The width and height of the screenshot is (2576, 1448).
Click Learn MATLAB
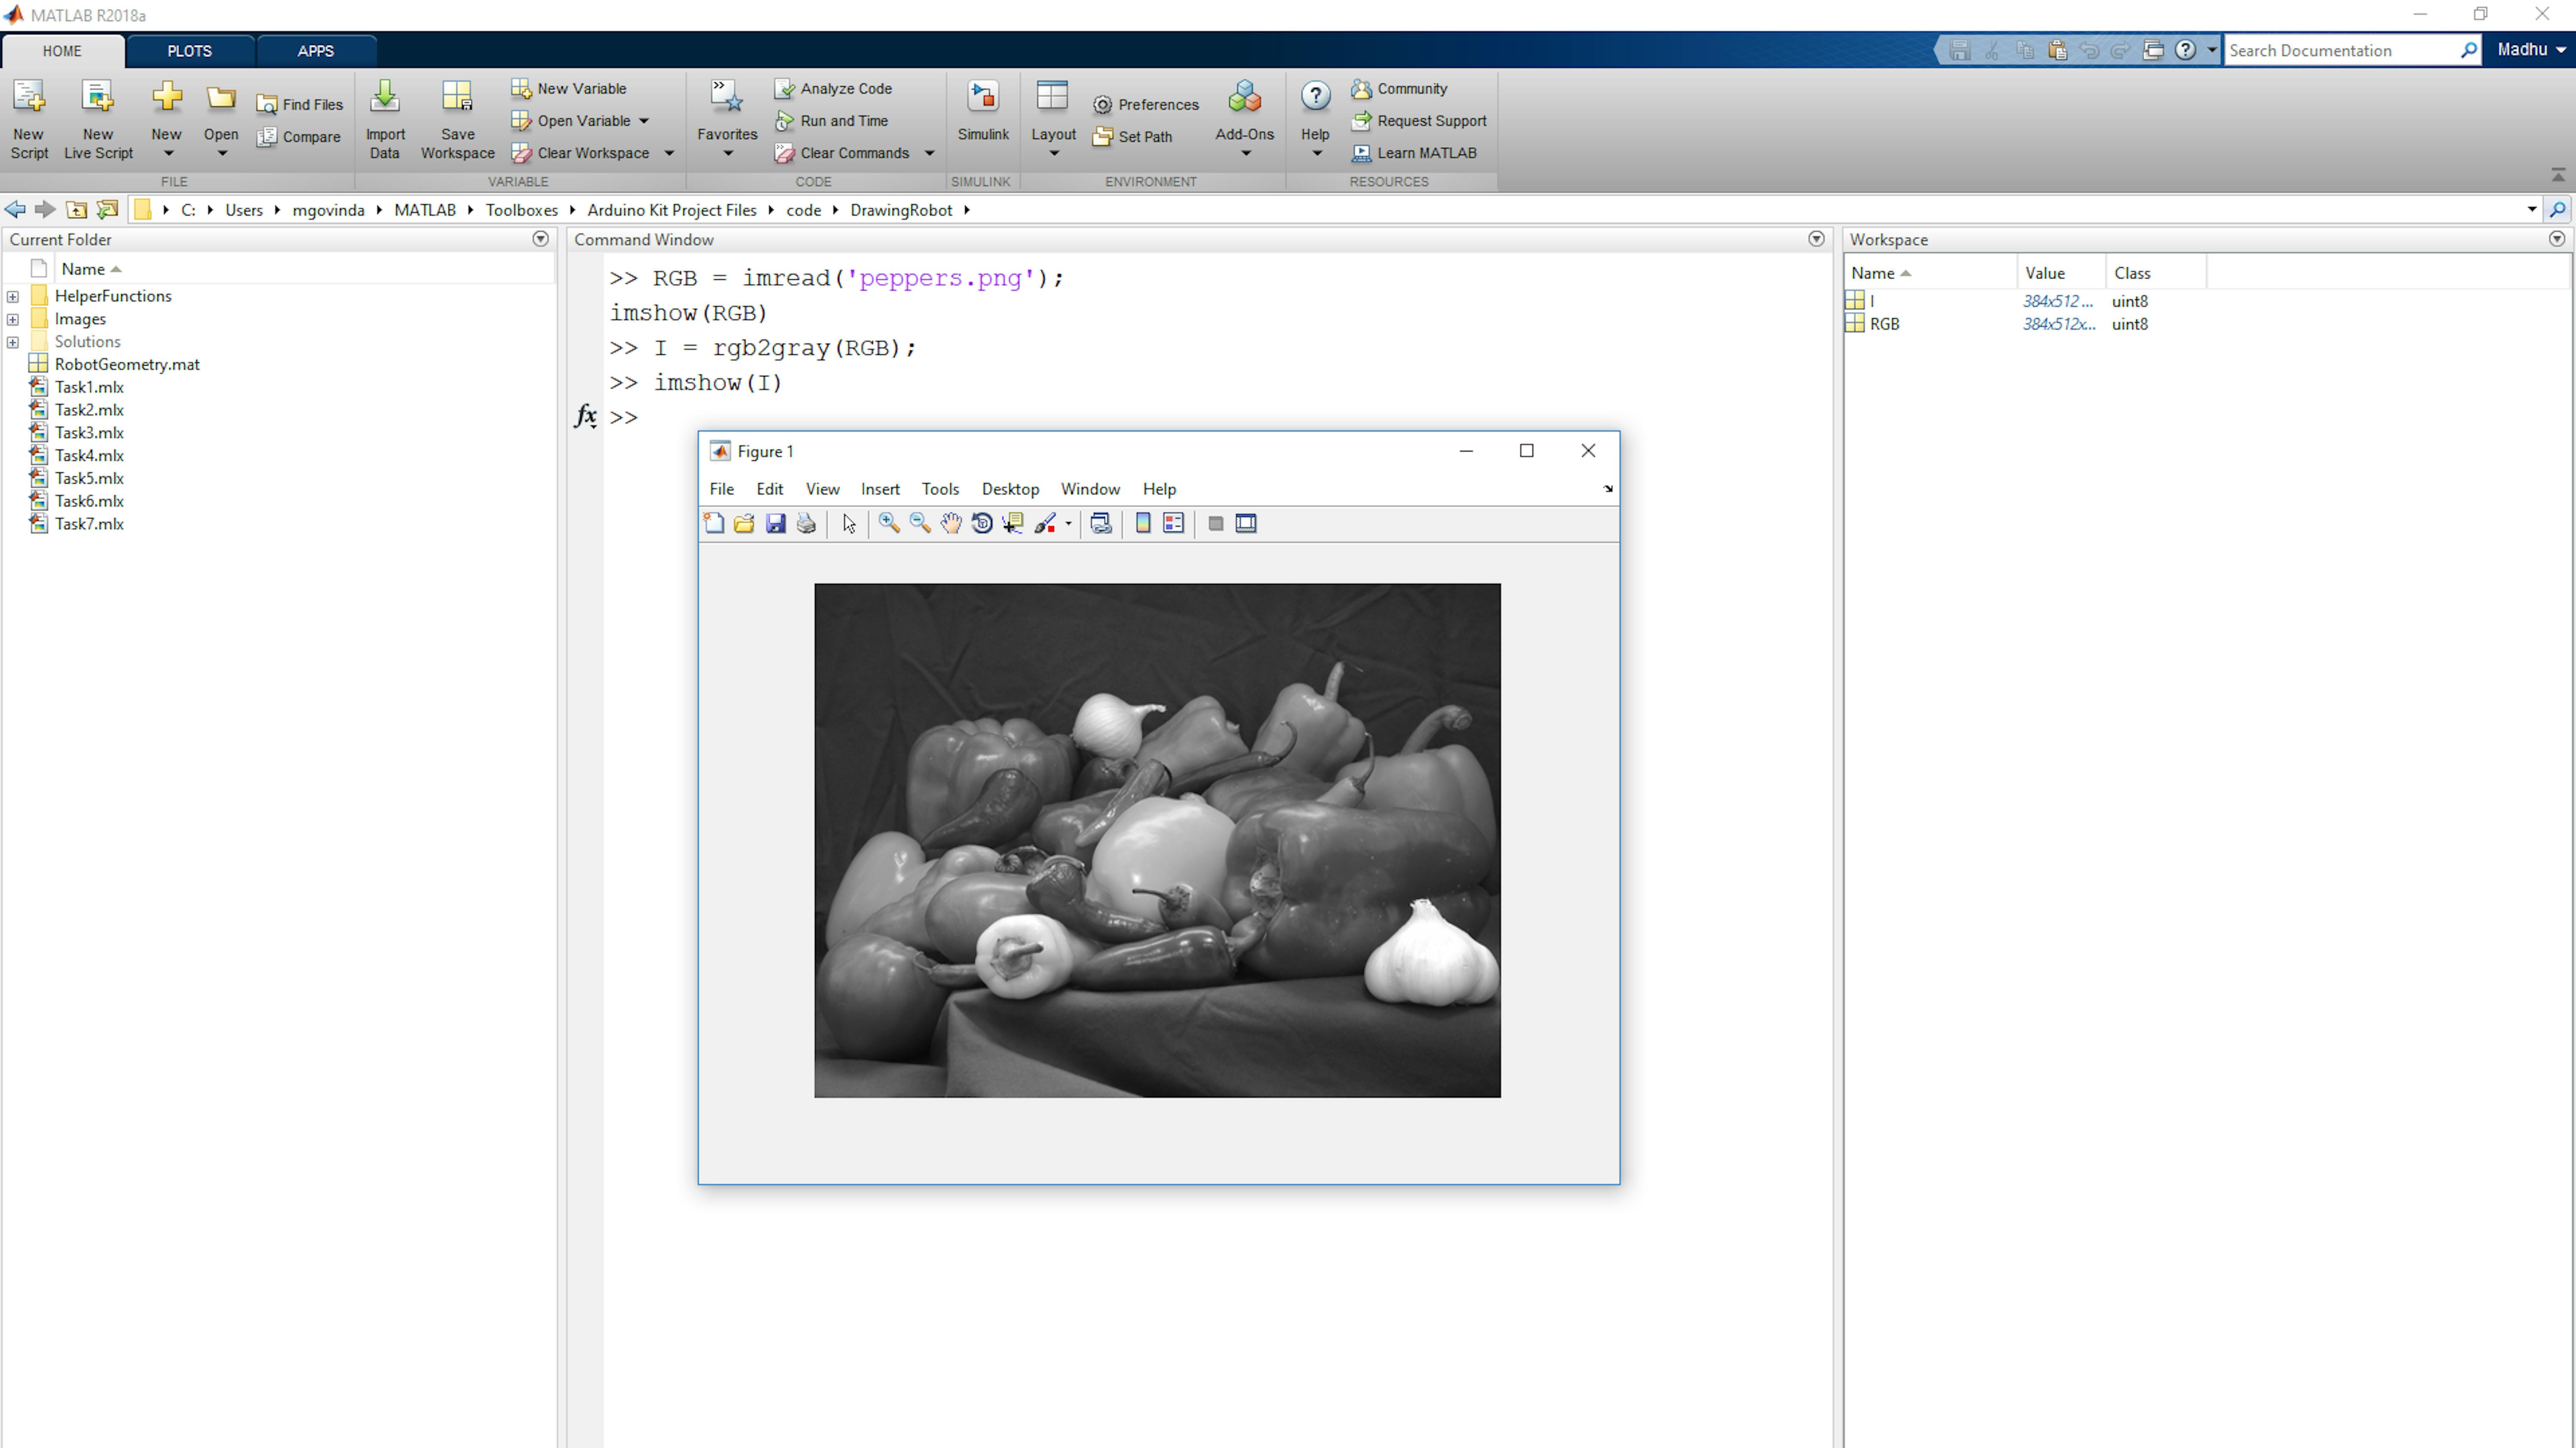(1414, 153)
